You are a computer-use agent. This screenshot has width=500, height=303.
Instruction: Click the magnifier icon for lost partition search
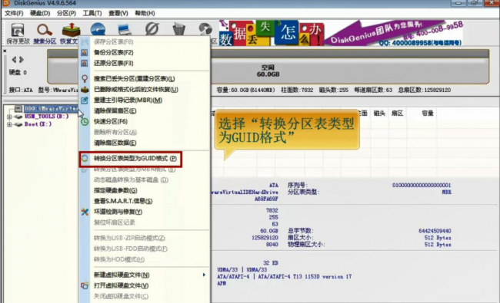(x=85, y=78)
